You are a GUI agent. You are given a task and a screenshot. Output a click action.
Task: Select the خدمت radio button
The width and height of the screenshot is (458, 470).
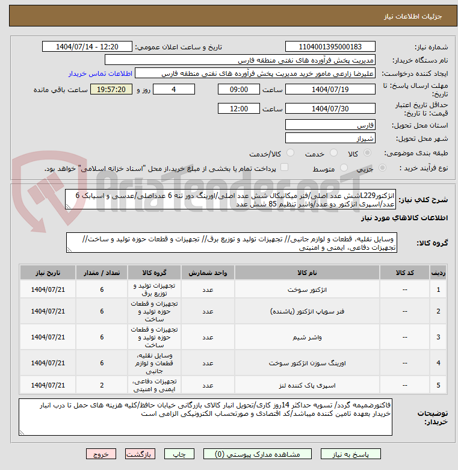point(333,153)
